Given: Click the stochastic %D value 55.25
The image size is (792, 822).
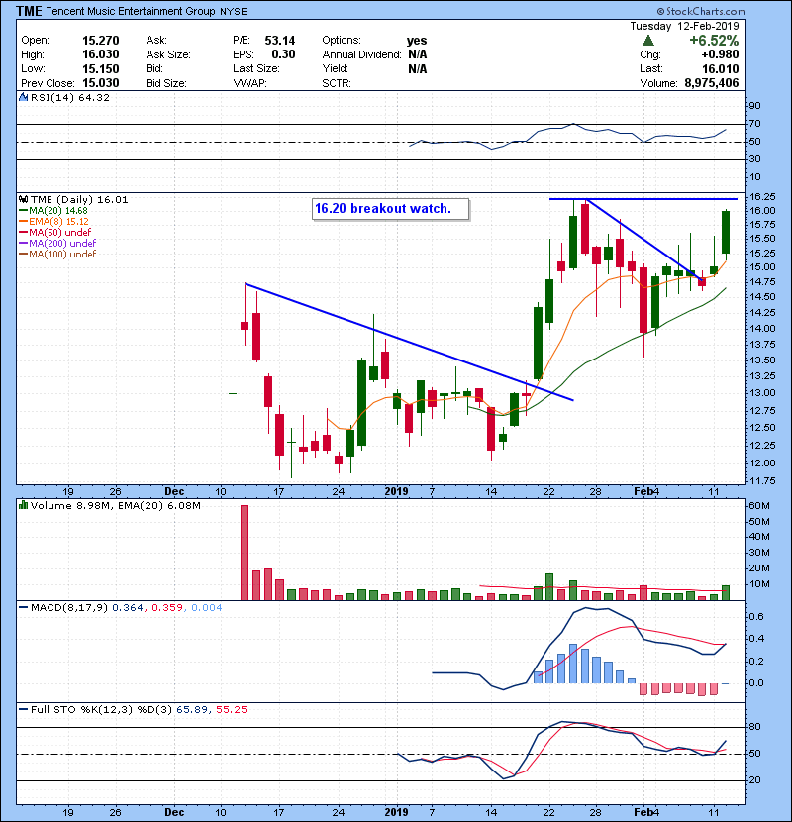Looking at the screenshot, I should pyautogui.click(x=231, y=709).
